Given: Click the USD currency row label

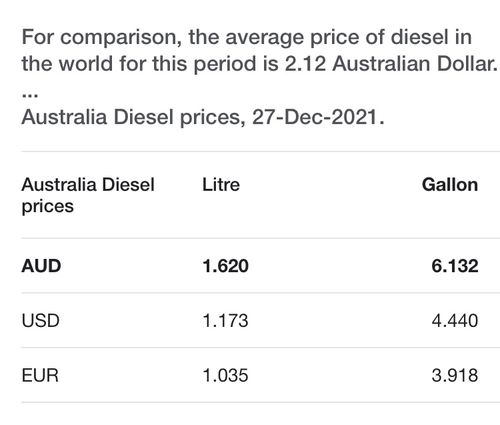Looking at the screenshot, I should [41, 321].
